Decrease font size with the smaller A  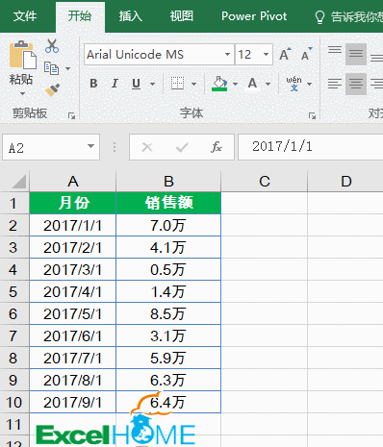307,54
